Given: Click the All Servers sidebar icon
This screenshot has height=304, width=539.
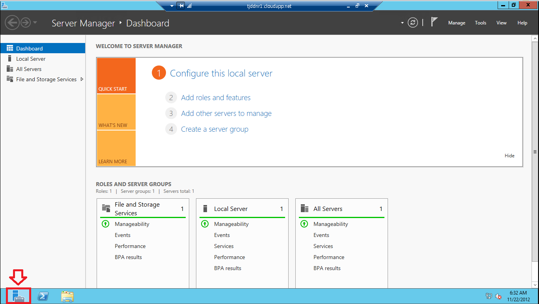Looking at the screenshot, I should [x=10, y=69].
